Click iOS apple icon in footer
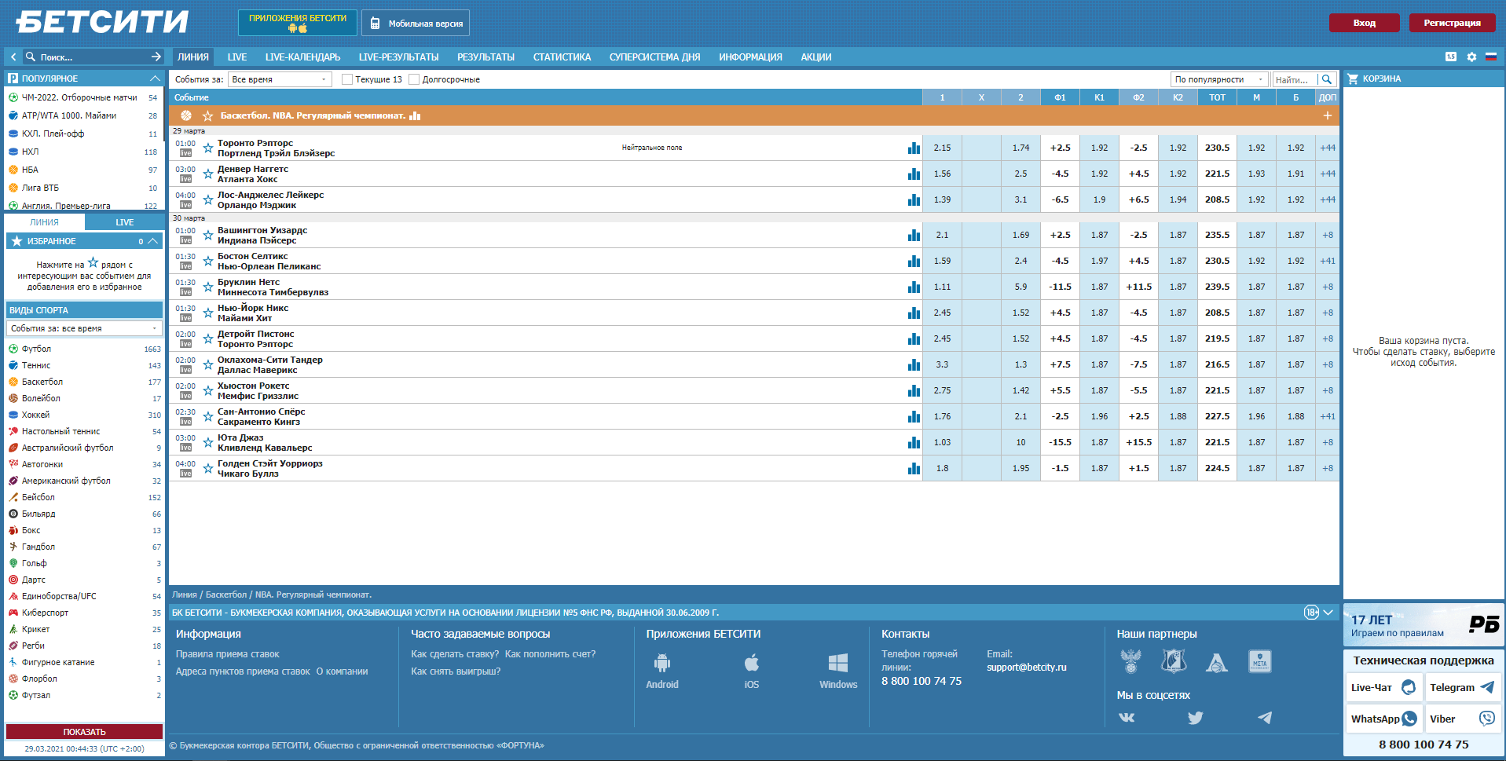Image resolution: width=1506 pixels, height=761 pixels. point(752,664)
